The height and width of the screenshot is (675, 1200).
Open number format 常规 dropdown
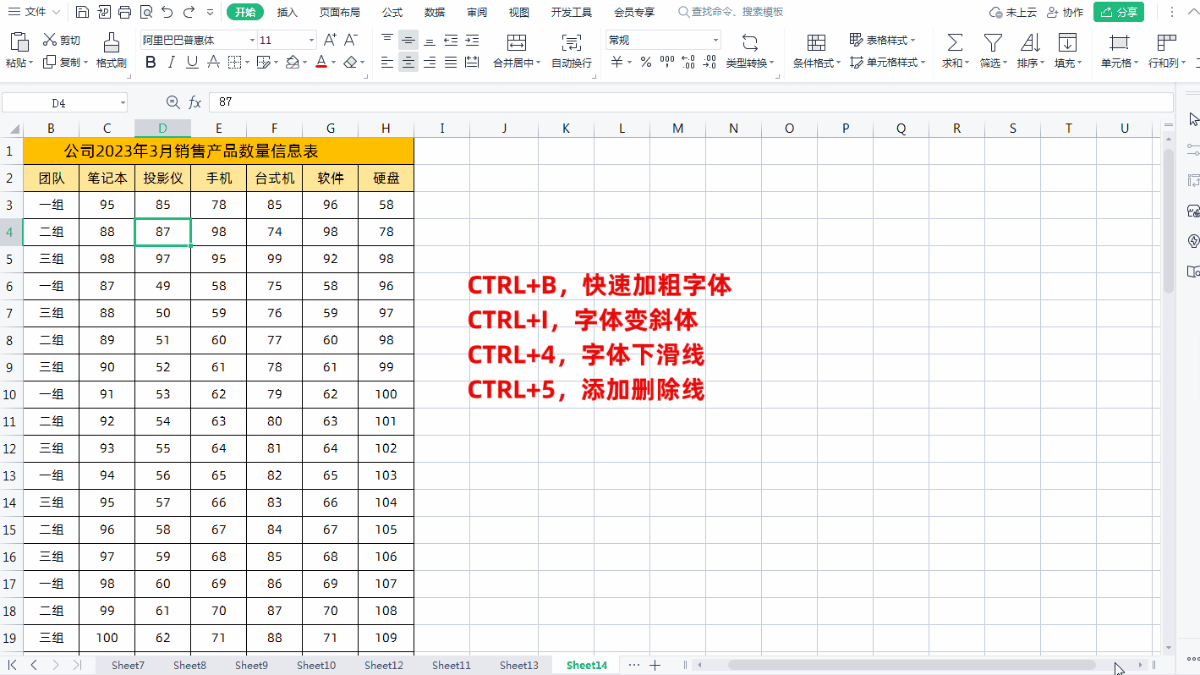[715, 40]
